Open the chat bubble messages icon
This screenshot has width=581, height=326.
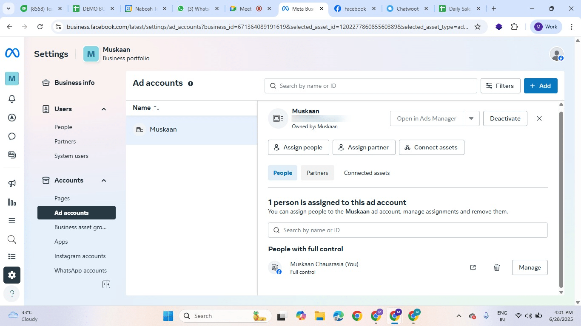(11, 136)
